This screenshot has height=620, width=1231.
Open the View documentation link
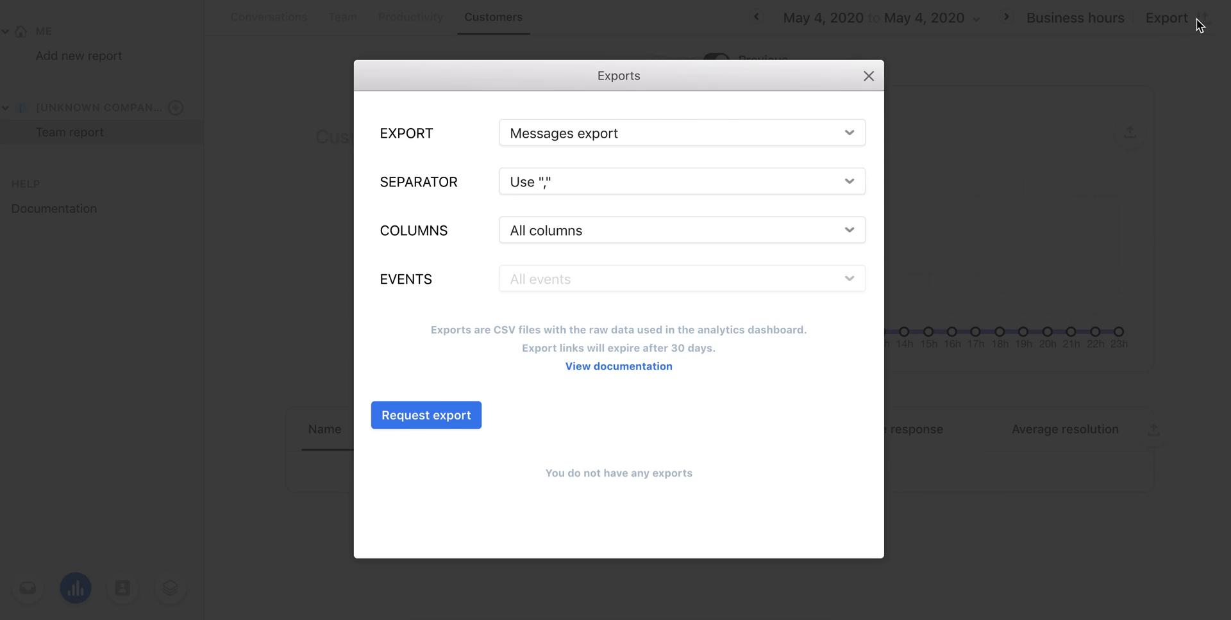619,366
